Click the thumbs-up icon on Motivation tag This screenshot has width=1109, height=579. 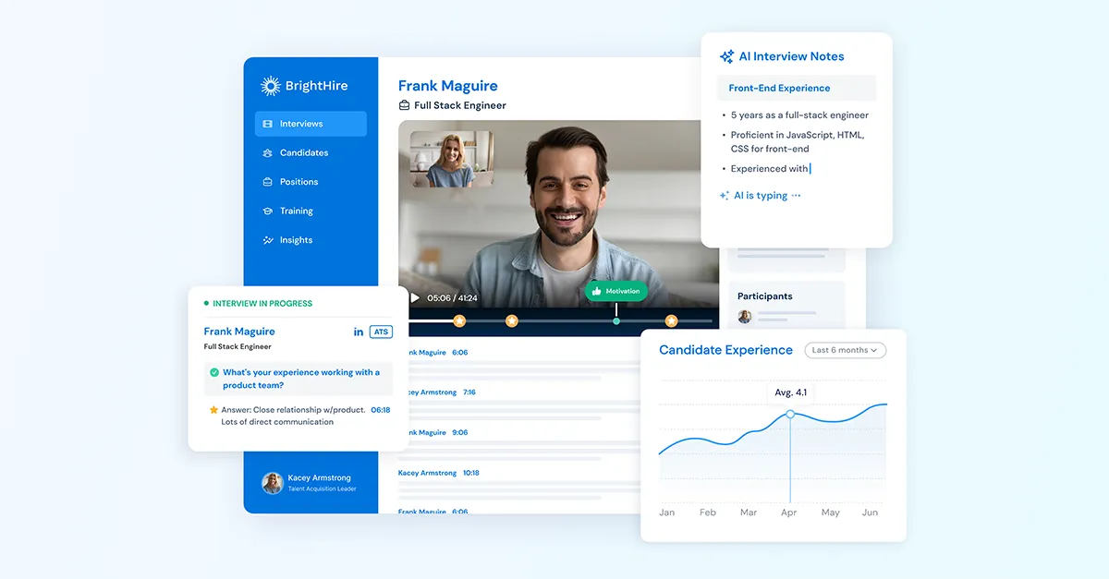[x=597, y=291]
